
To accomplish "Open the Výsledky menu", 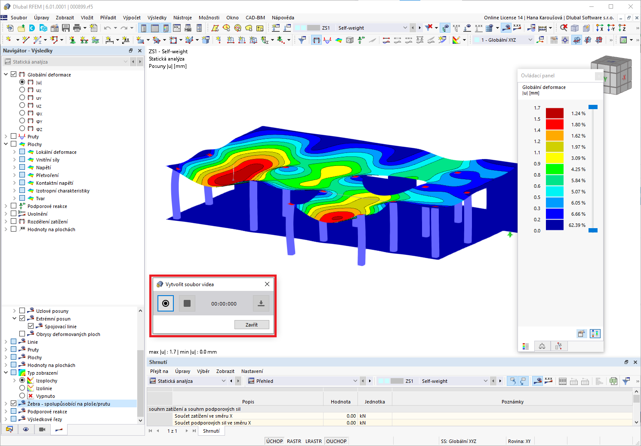I will [x=157, y=18].
